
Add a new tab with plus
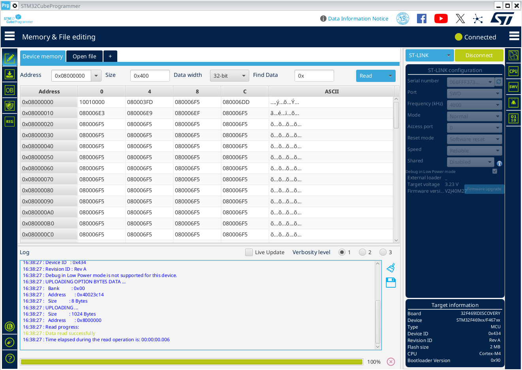(x=110, y=56)
